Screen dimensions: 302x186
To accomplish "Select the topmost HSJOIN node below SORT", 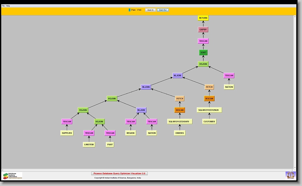I will [203, 64].
